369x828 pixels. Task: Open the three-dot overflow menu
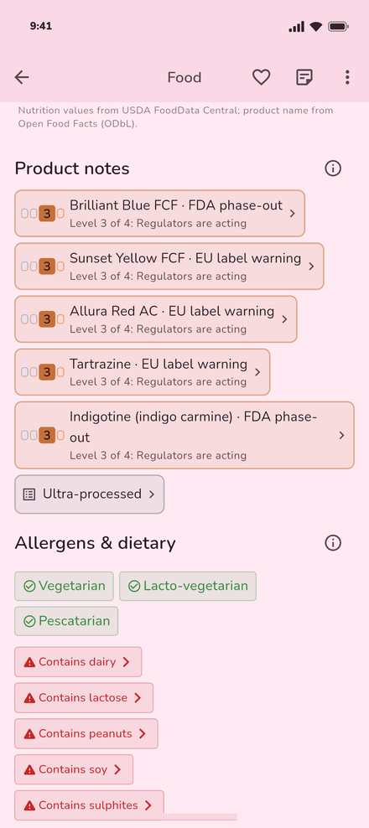click(x=347, y=78)
